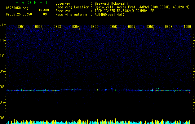Click the meteor count 89
Image resolution: width=195 pixels, height=124 pixels.
(45, 14)
